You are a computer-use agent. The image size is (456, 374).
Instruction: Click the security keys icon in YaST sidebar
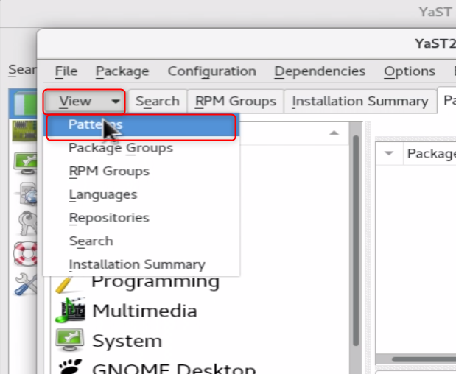click(x=28, y=223)
